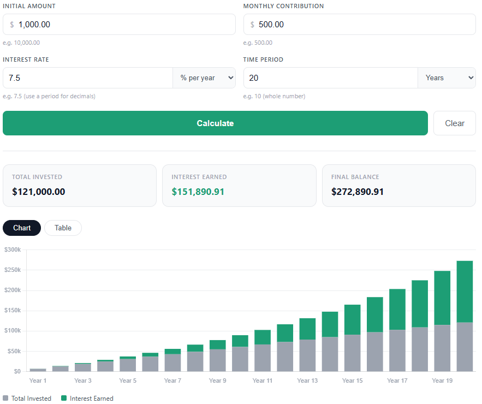The width and height of the screenshot is (482, 404).
Task: Click the $300k axis label
Action: [13, 249]
